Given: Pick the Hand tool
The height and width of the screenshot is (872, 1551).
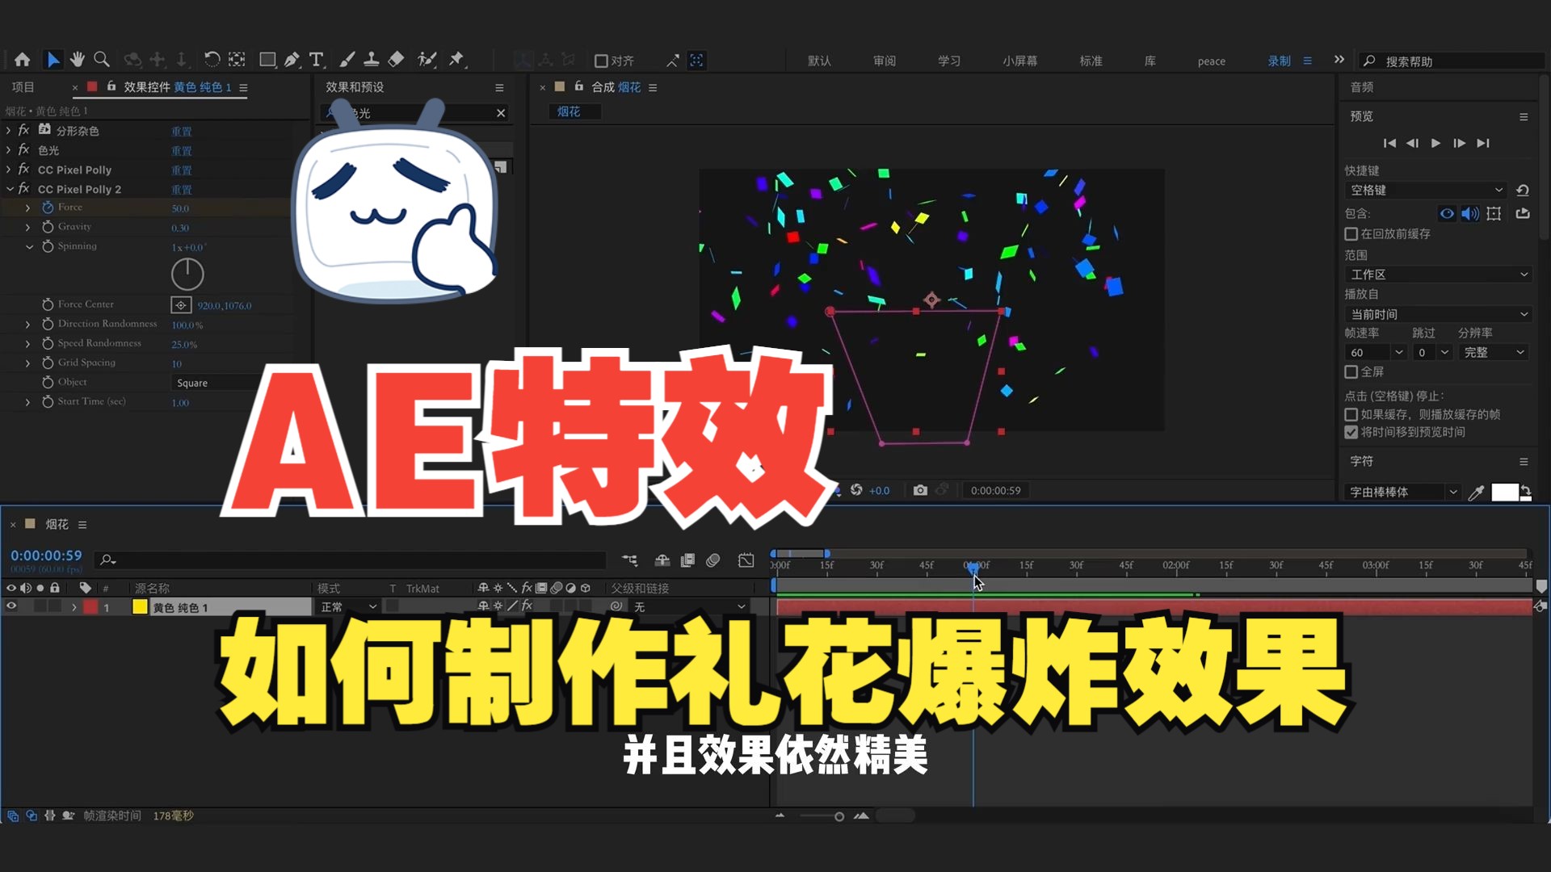Looking at the screenshot, I should [78, 60].
